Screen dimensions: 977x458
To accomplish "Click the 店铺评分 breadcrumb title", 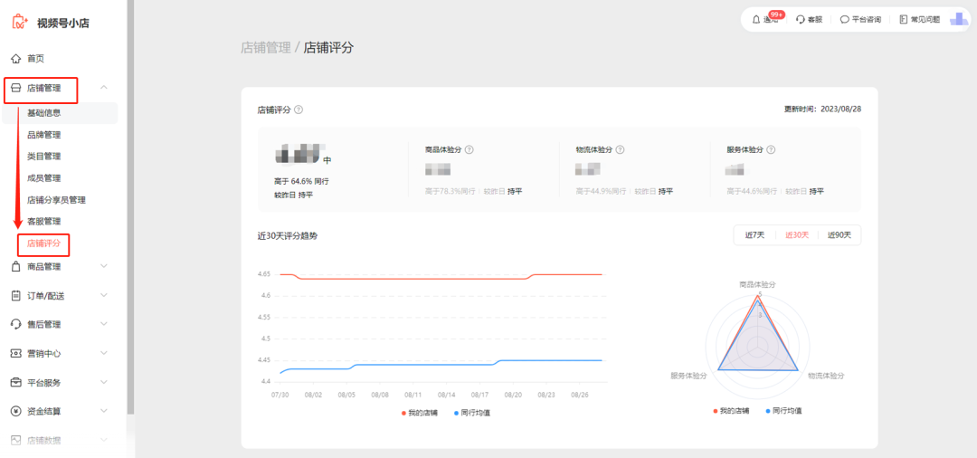I will [328, 48].
